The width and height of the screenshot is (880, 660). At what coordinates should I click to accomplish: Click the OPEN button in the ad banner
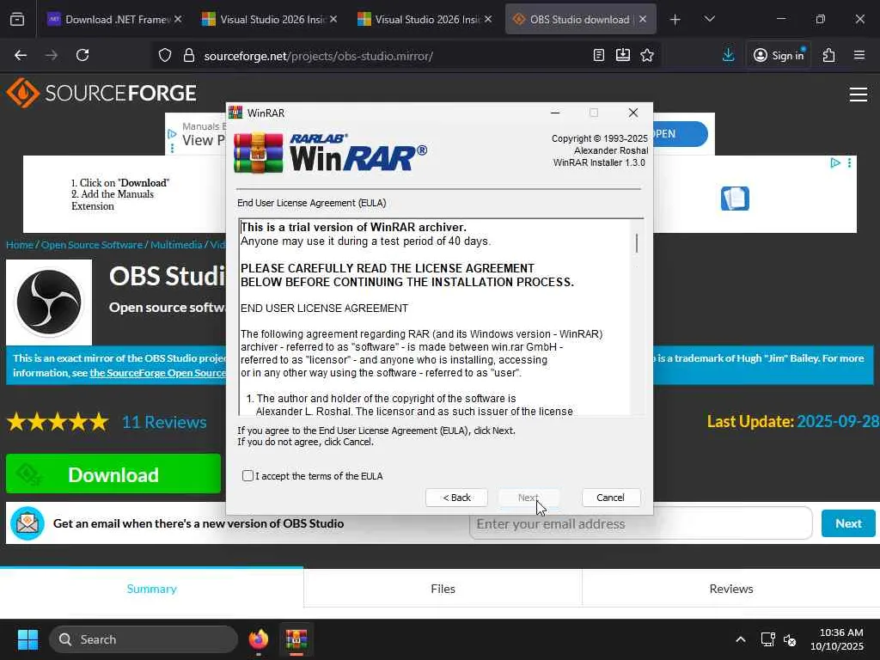[681, 134]
